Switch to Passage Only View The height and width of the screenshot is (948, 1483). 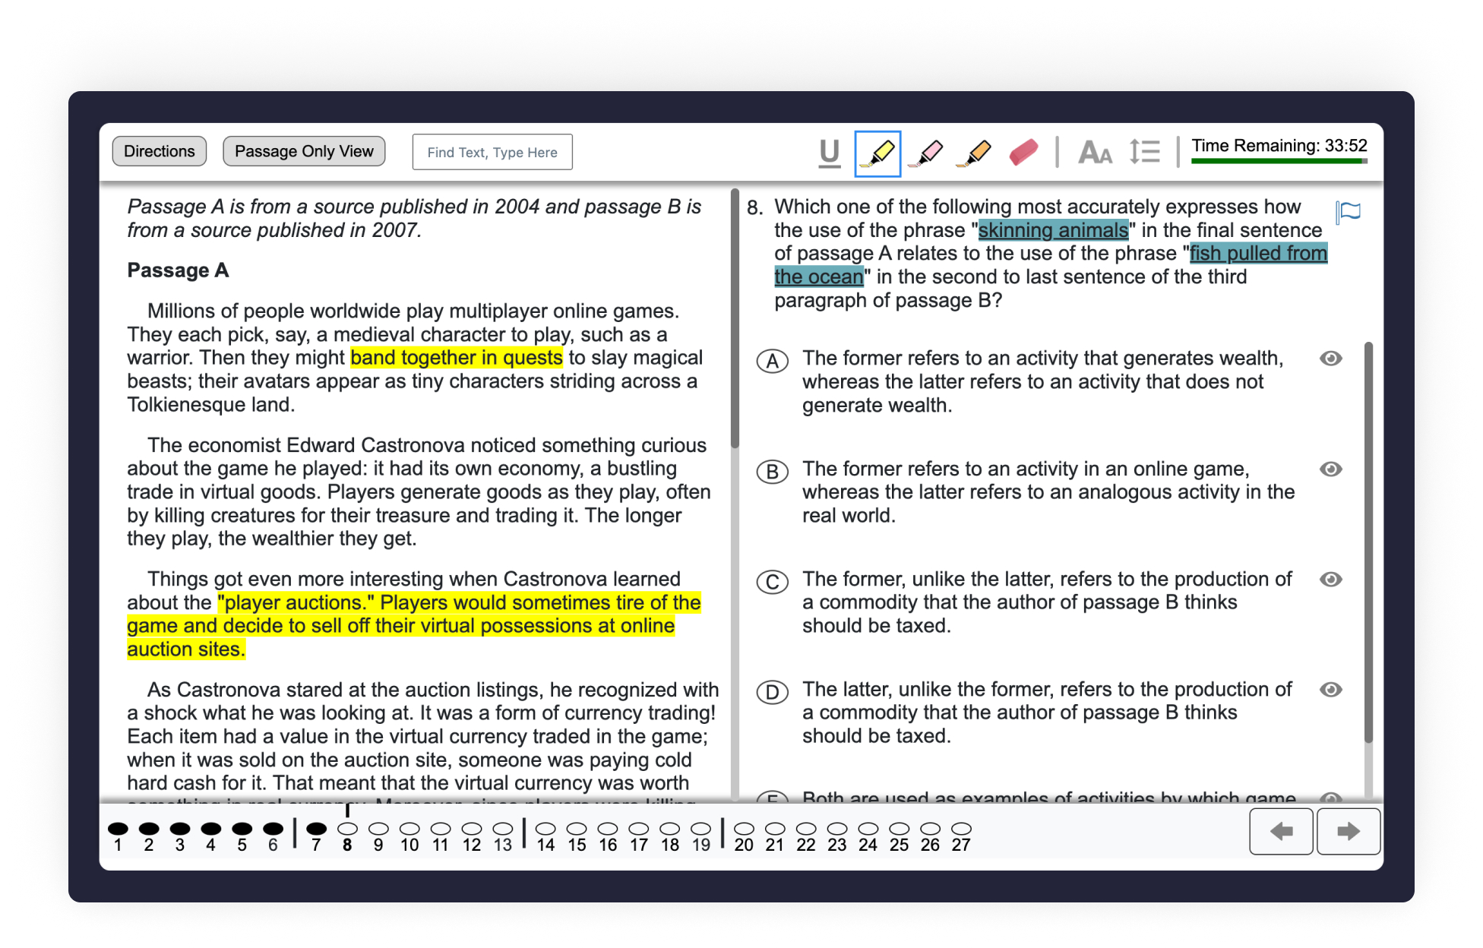[304, 151]
